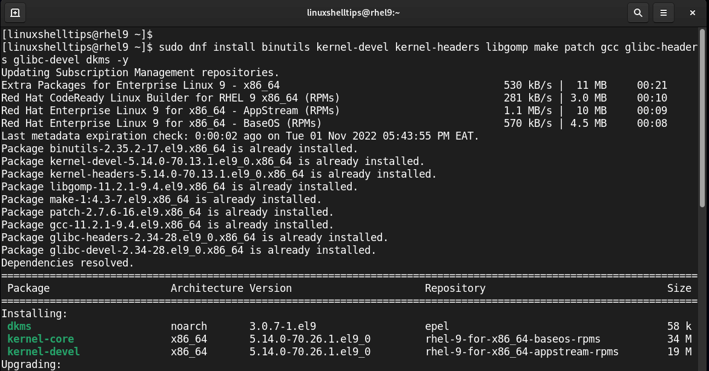The height and width of the screenshot is (371, 709).
Task: Click the "Upgrading:" section label
Action: (x=31, y=364)
